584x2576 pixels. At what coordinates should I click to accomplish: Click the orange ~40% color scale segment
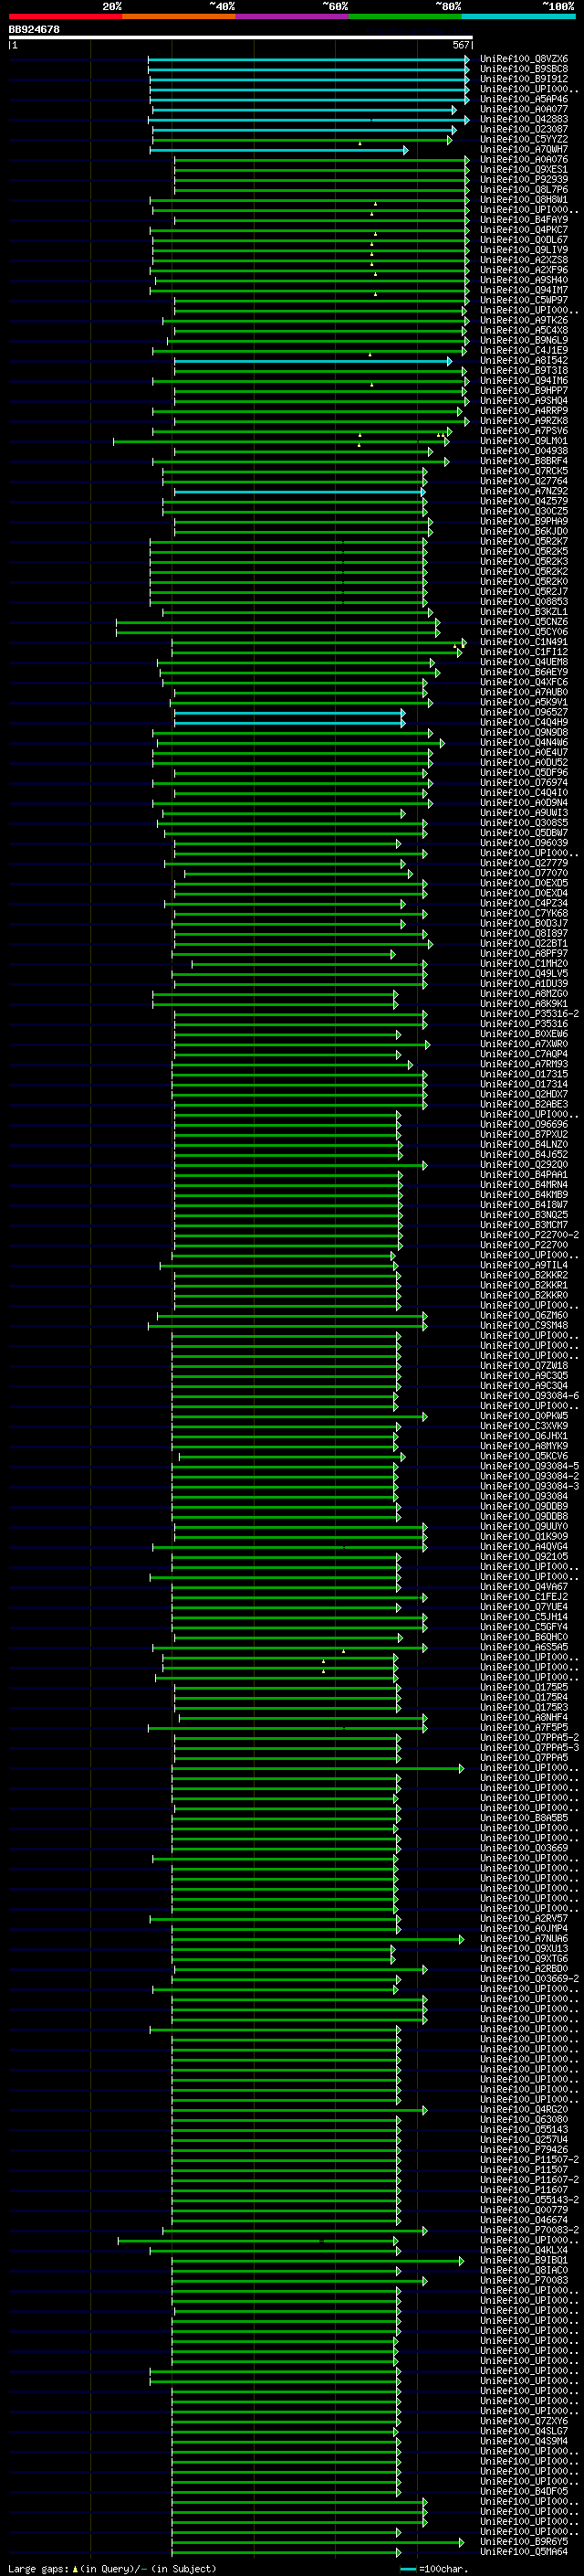(179, 17)
